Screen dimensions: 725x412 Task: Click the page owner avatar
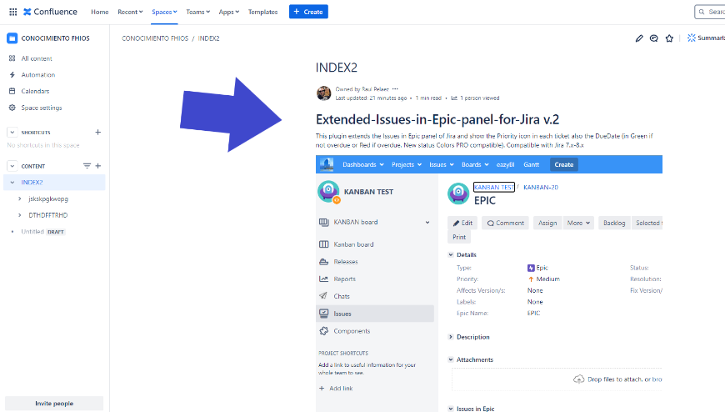(323, 93)
